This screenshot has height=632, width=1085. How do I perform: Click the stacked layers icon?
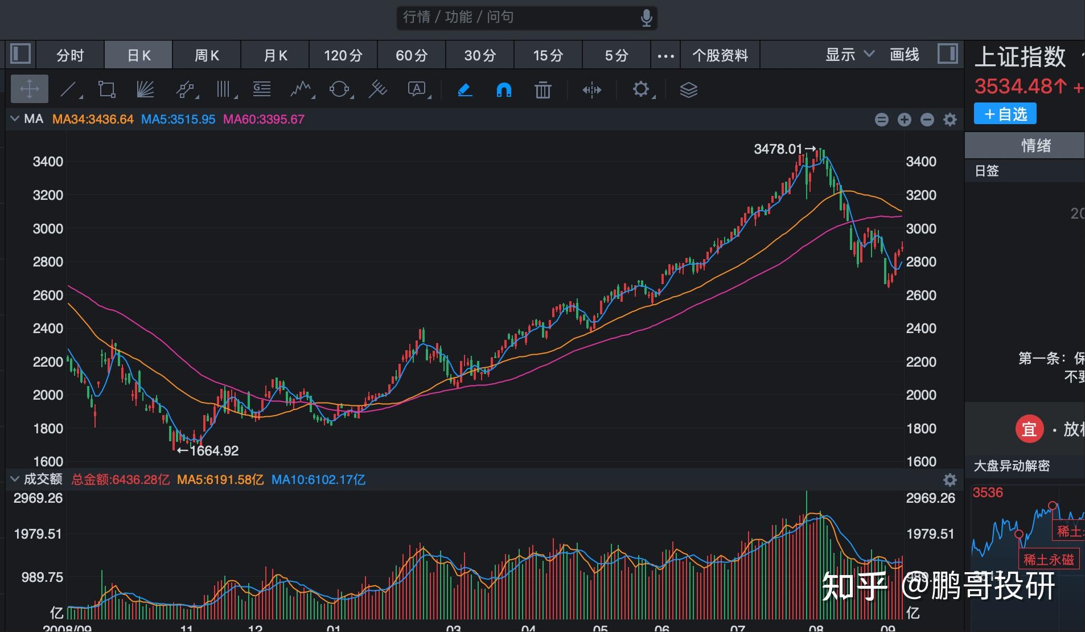[x=689, y=89]
